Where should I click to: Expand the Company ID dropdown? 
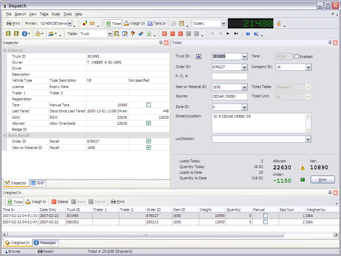click(x=308, y=67)
